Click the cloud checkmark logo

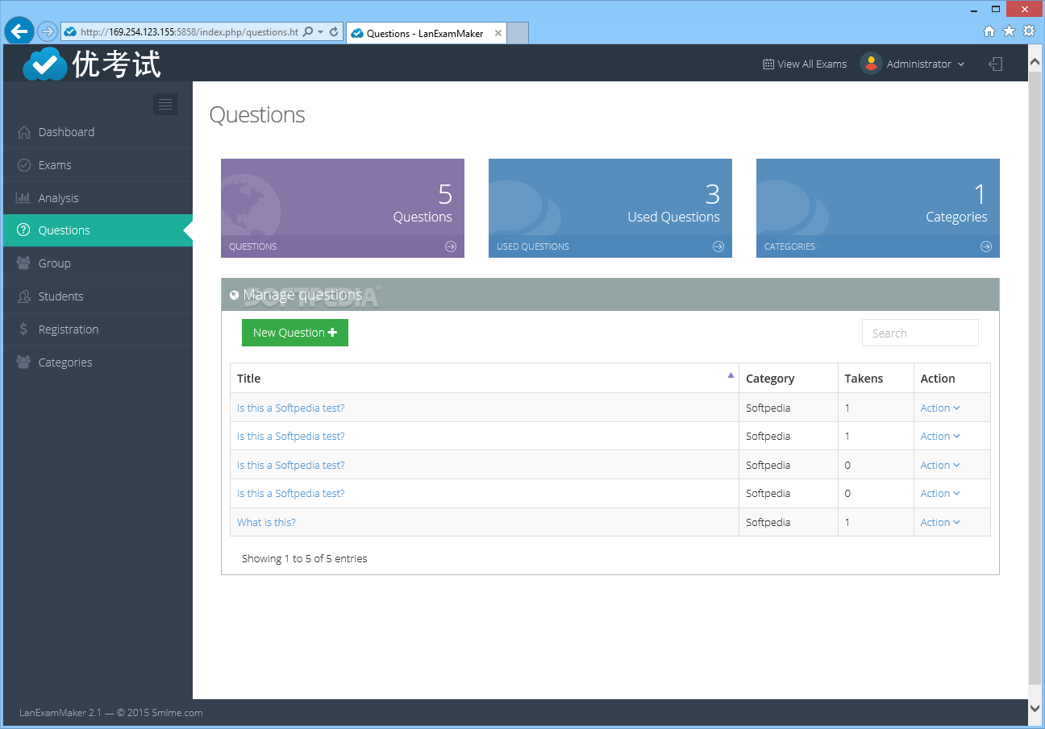pyautogui.click(x=45, y=64)
